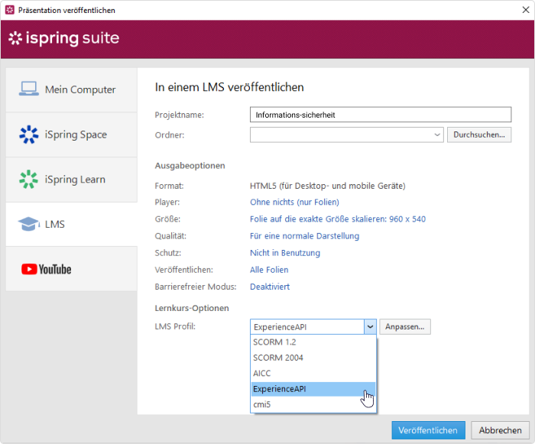
Task: Click the 'Ausgabeoptionen' section label
Action: (x=190, y=166)
